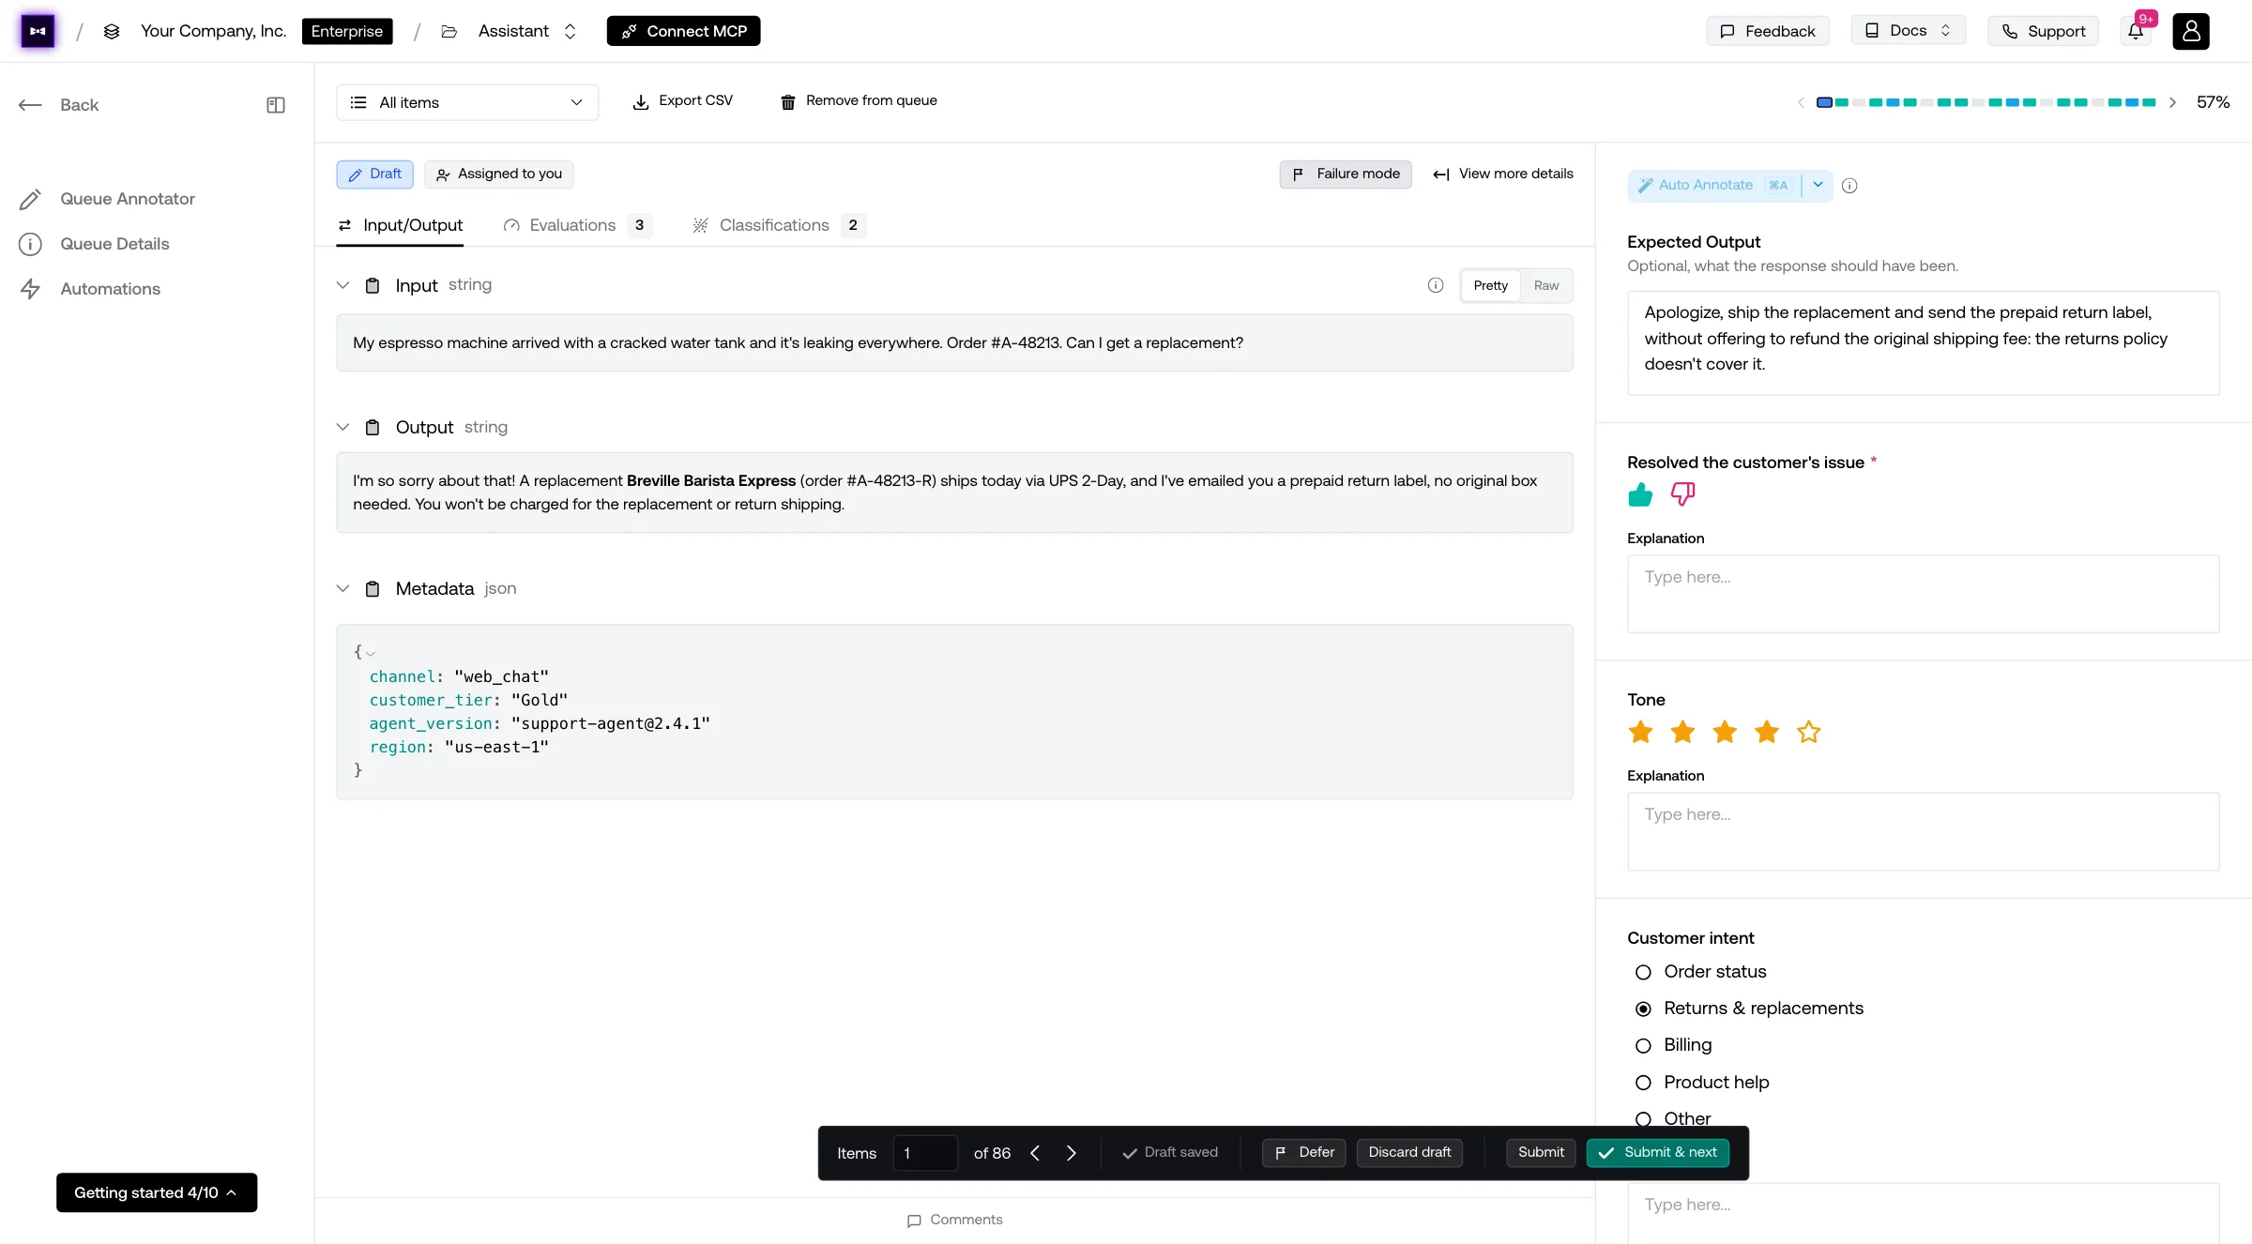Select Returns & replacements radio option
Image resolution: width=2252 pixels, height=1244 pixels.
[1643, 1009]
